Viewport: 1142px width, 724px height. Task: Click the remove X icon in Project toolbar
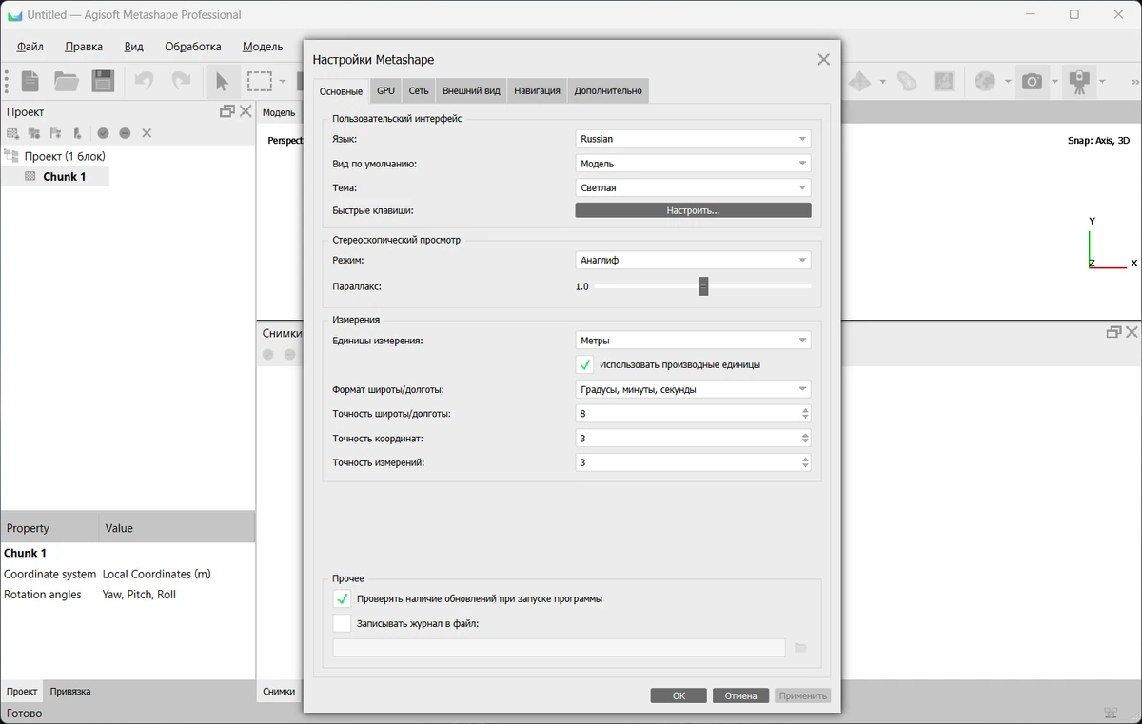147,133
